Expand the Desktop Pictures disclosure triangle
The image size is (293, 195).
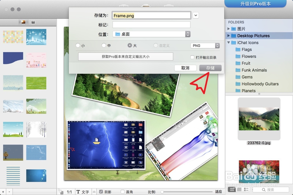pos(229,35)
